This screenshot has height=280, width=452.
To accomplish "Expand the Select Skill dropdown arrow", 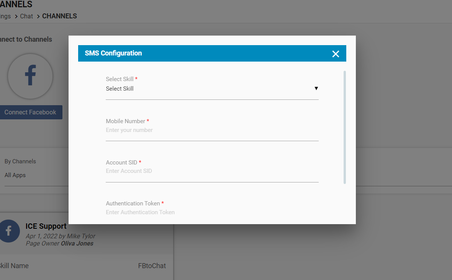I will click(316, 88).
